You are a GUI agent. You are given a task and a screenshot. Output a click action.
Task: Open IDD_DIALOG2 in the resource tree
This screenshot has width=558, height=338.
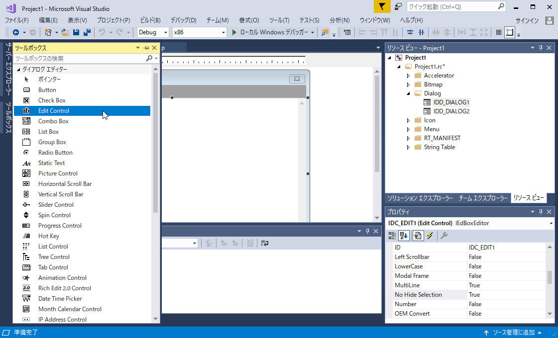point(451,111)
